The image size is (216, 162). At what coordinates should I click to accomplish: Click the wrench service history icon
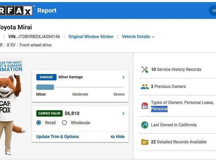145,69
